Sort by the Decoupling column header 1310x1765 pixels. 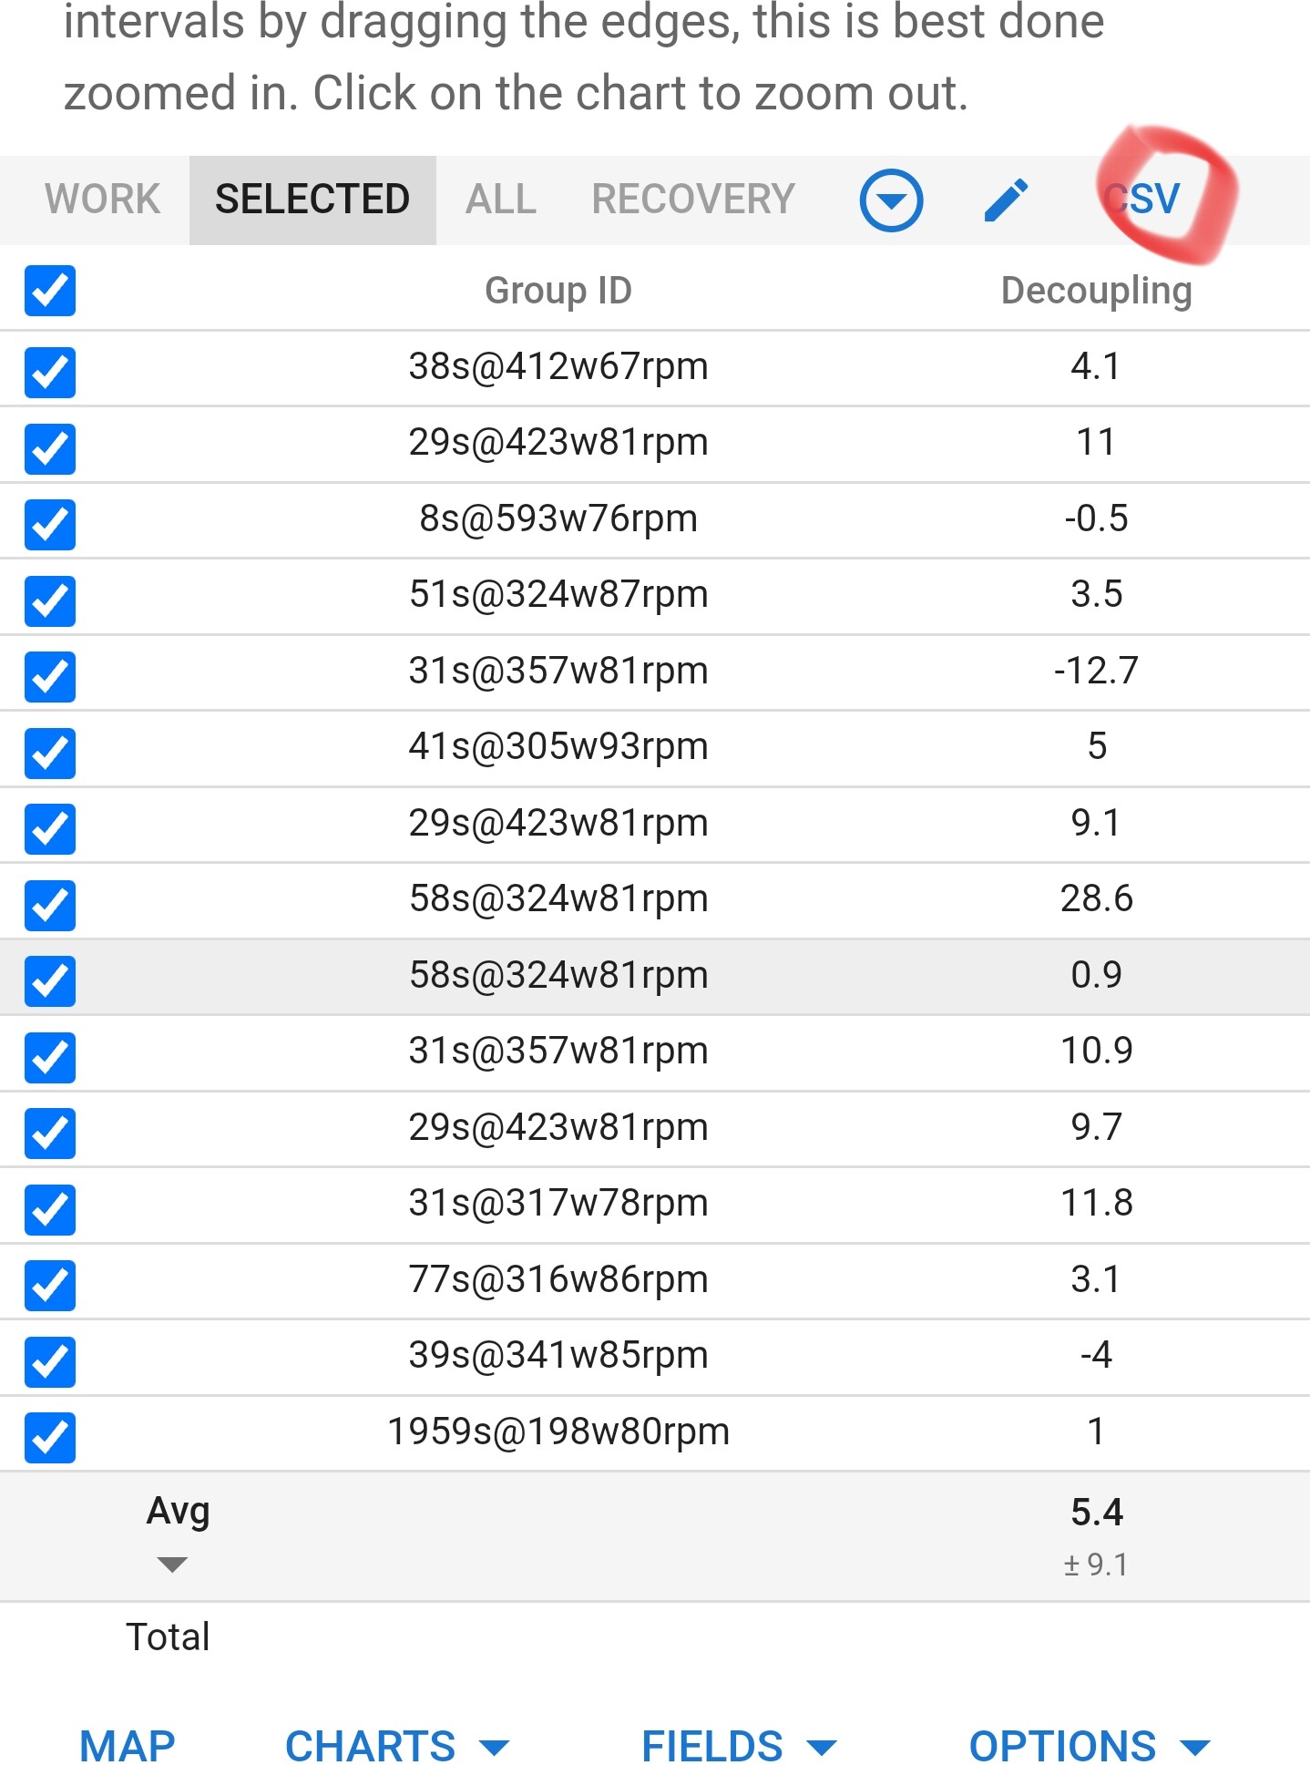[x=1096, y=291]
